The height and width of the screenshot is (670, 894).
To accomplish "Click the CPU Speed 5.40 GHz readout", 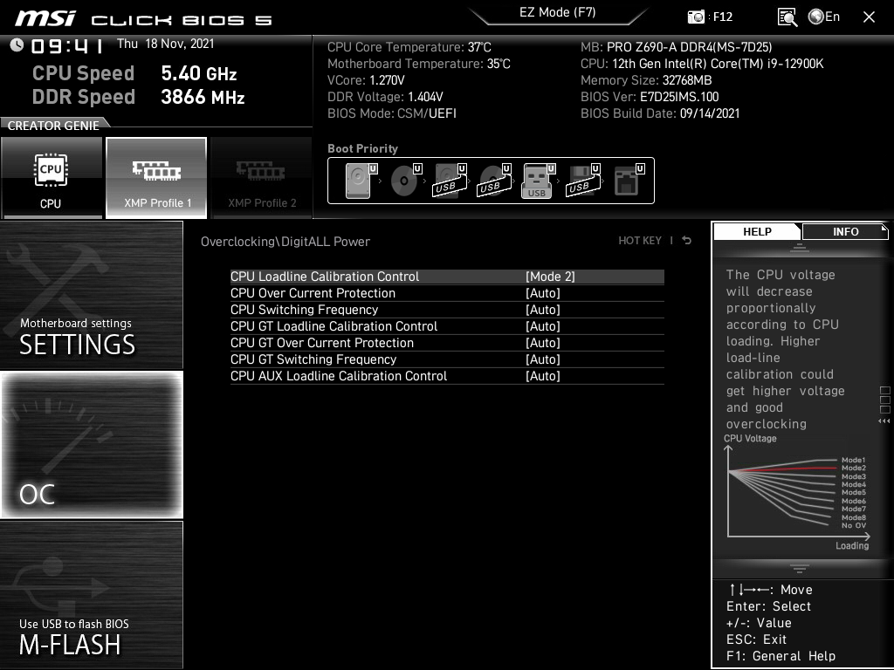I will tap(134, 73).
